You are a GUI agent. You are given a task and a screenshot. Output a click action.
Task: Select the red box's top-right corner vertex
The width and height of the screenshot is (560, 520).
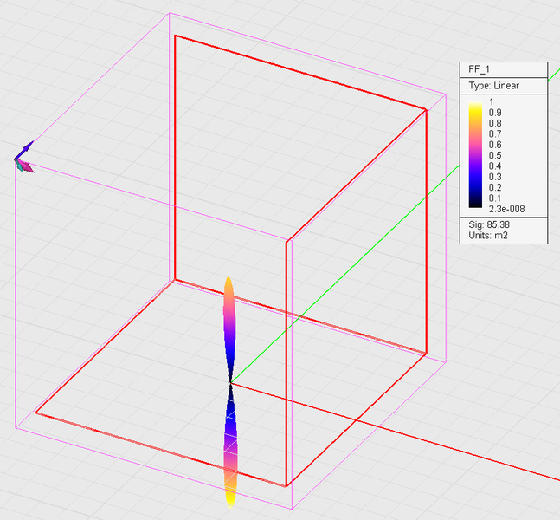426,109
